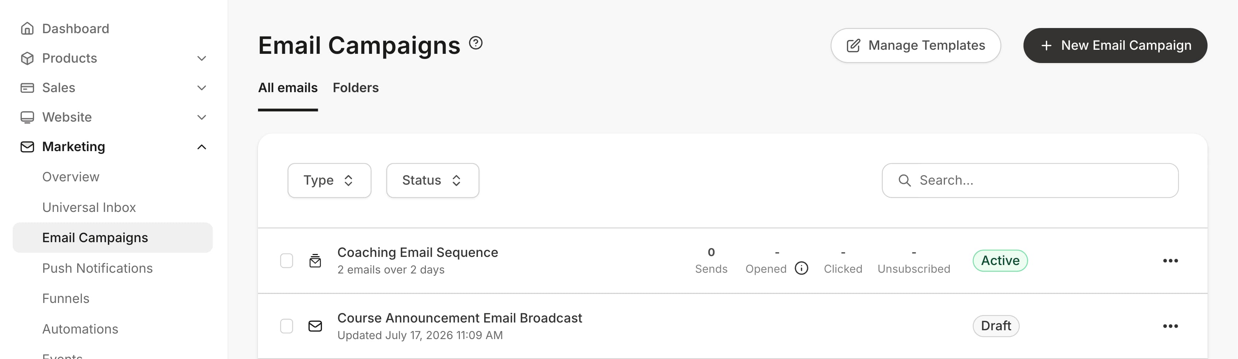Open Universal Inbox

89,208
